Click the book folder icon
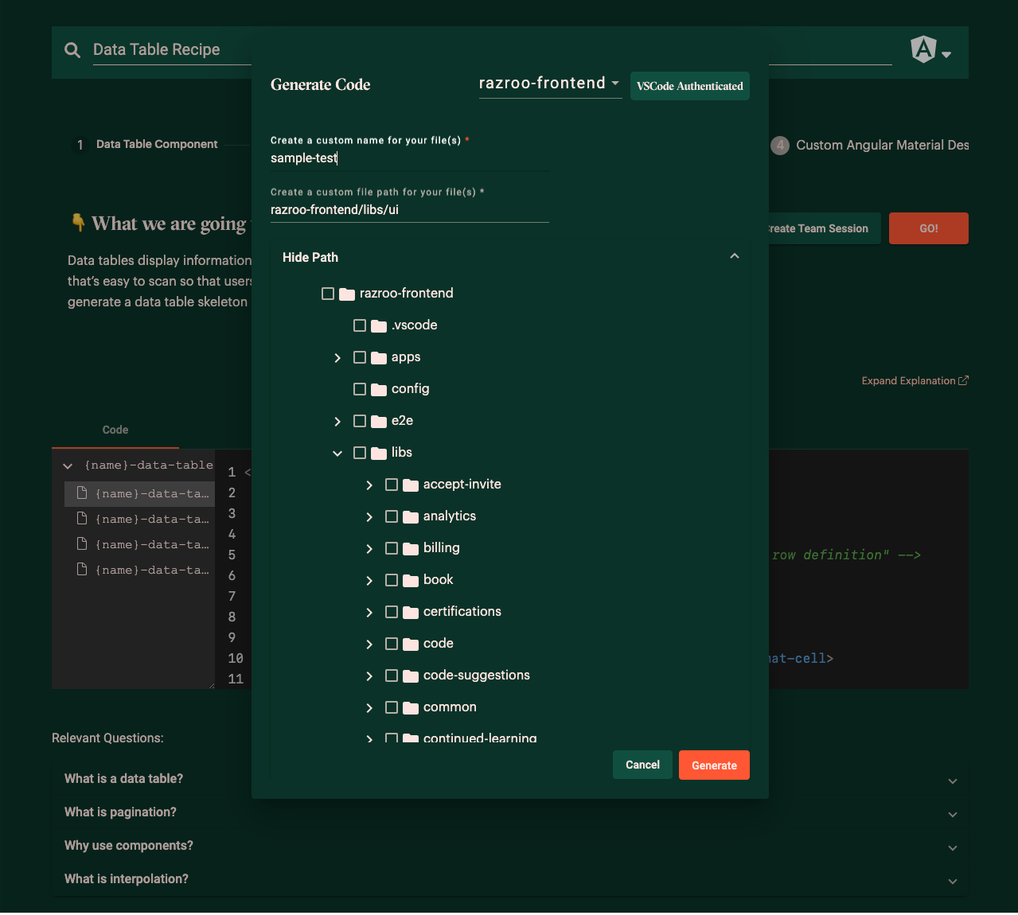 pyautogui.click(x=411, y=581)
